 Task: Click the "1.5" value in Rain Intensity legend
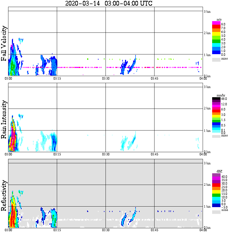tap(223, 120)
